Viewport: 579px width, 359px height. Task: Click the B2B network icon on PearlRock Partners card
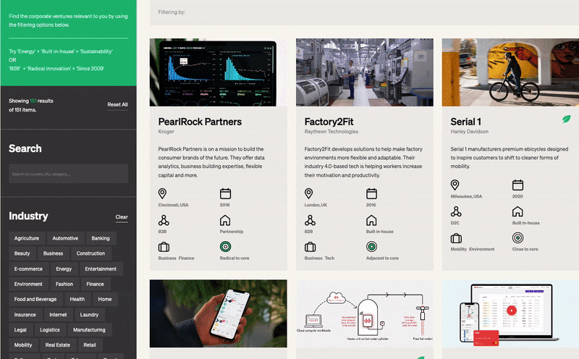[x=164, y=221]
